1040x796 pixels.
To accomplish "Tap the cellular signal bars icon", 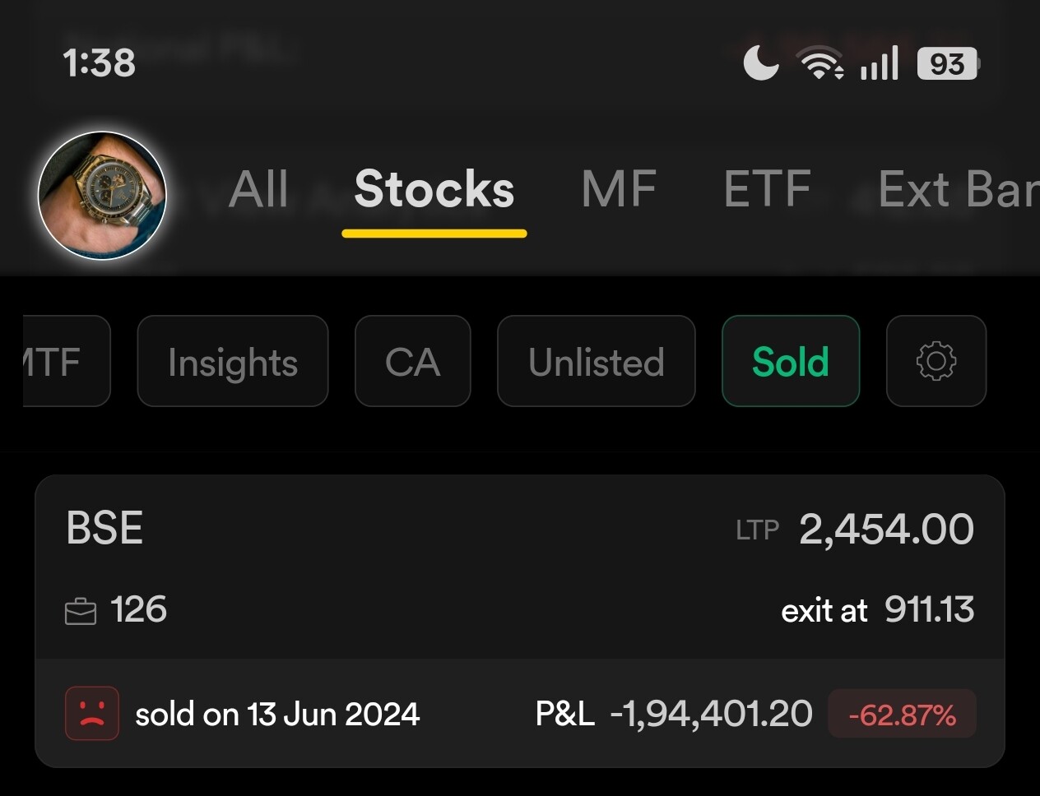I will coord(880,63).
